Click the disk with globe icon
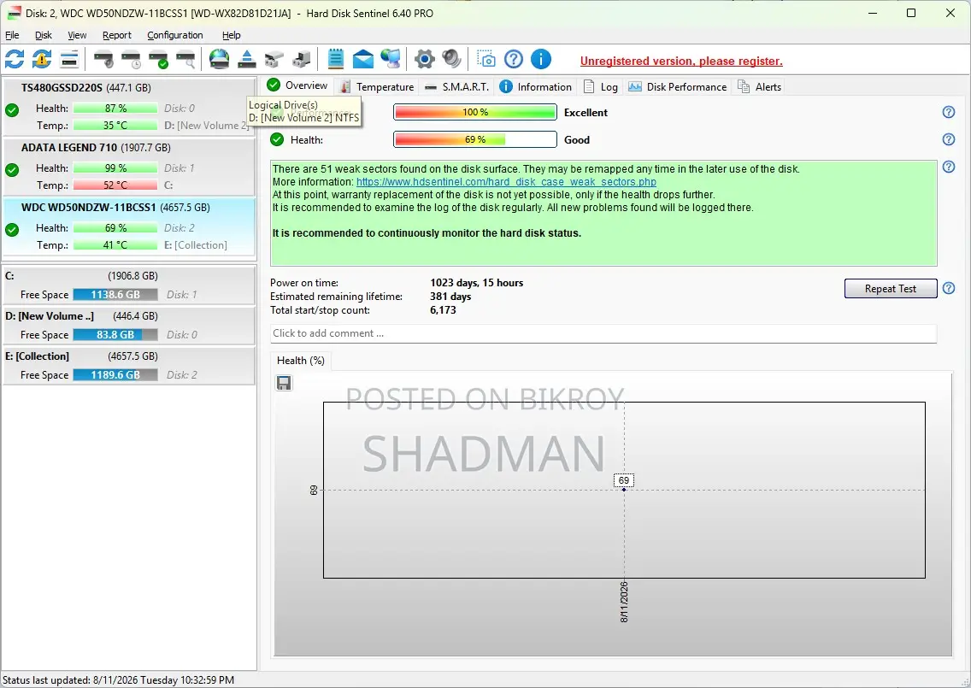971x688 pixels. (x=219, y=60)
